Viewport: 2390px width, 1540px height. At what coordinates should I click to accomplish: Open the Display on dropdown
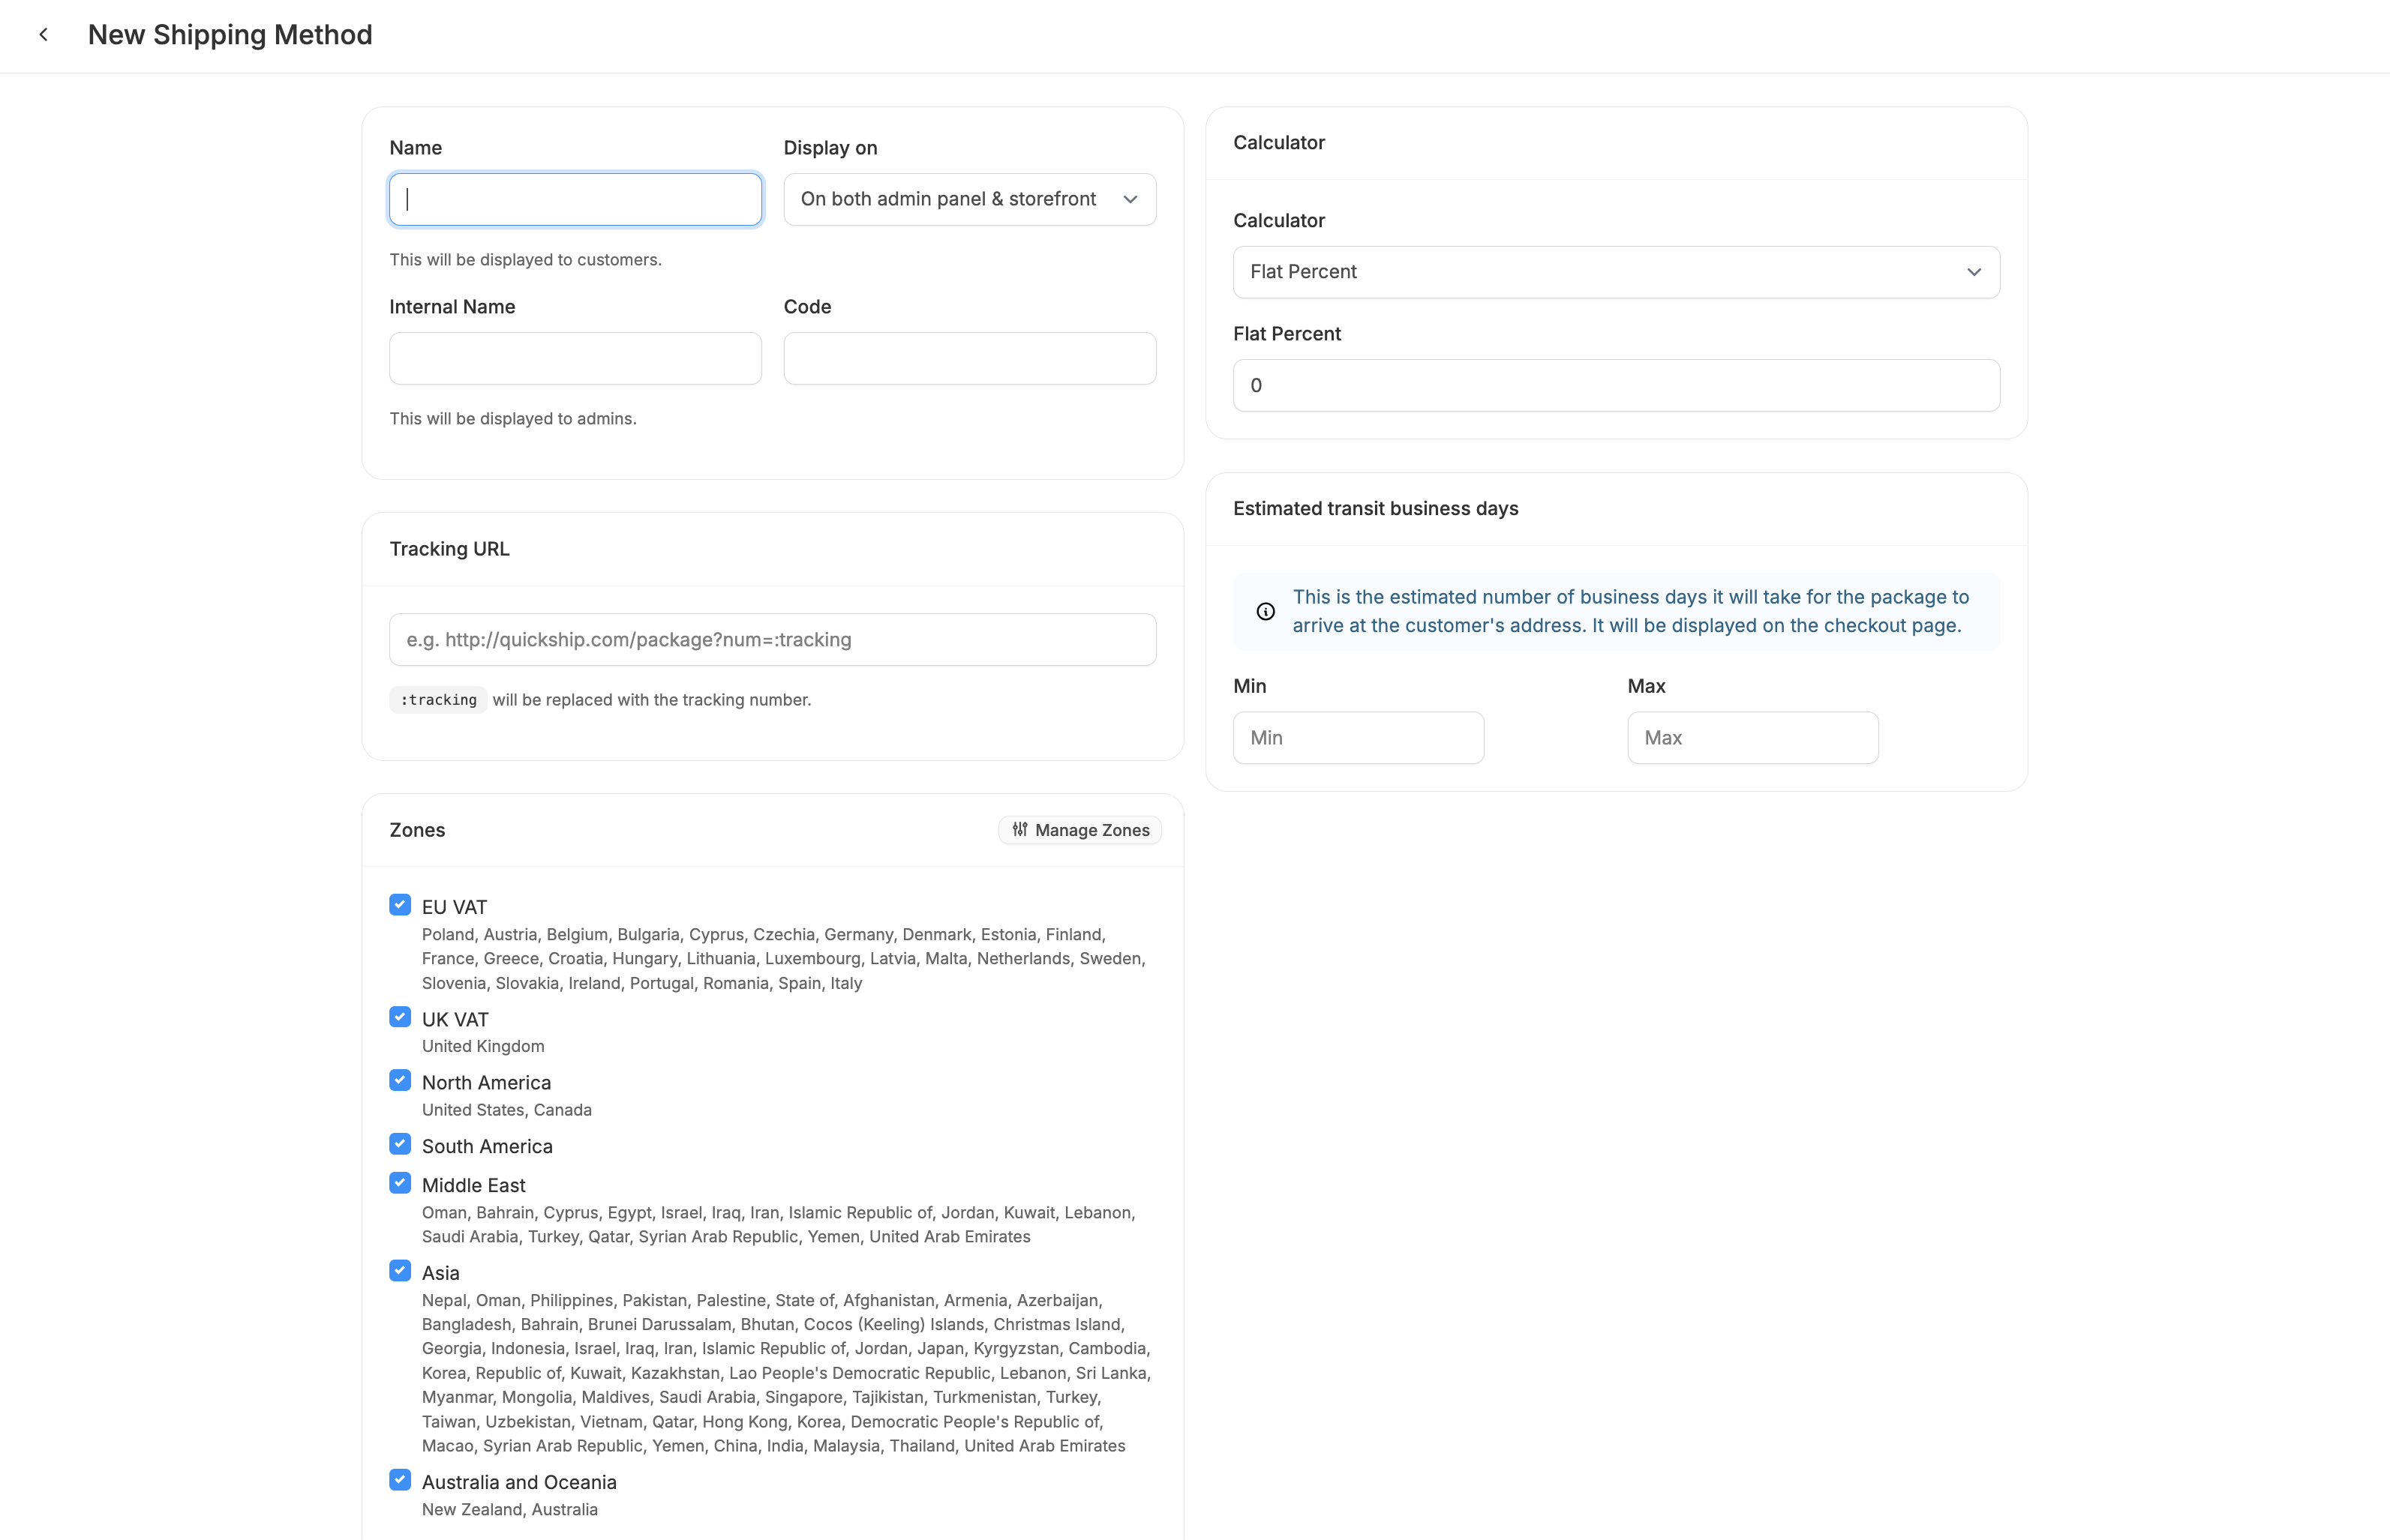[969, 199]
